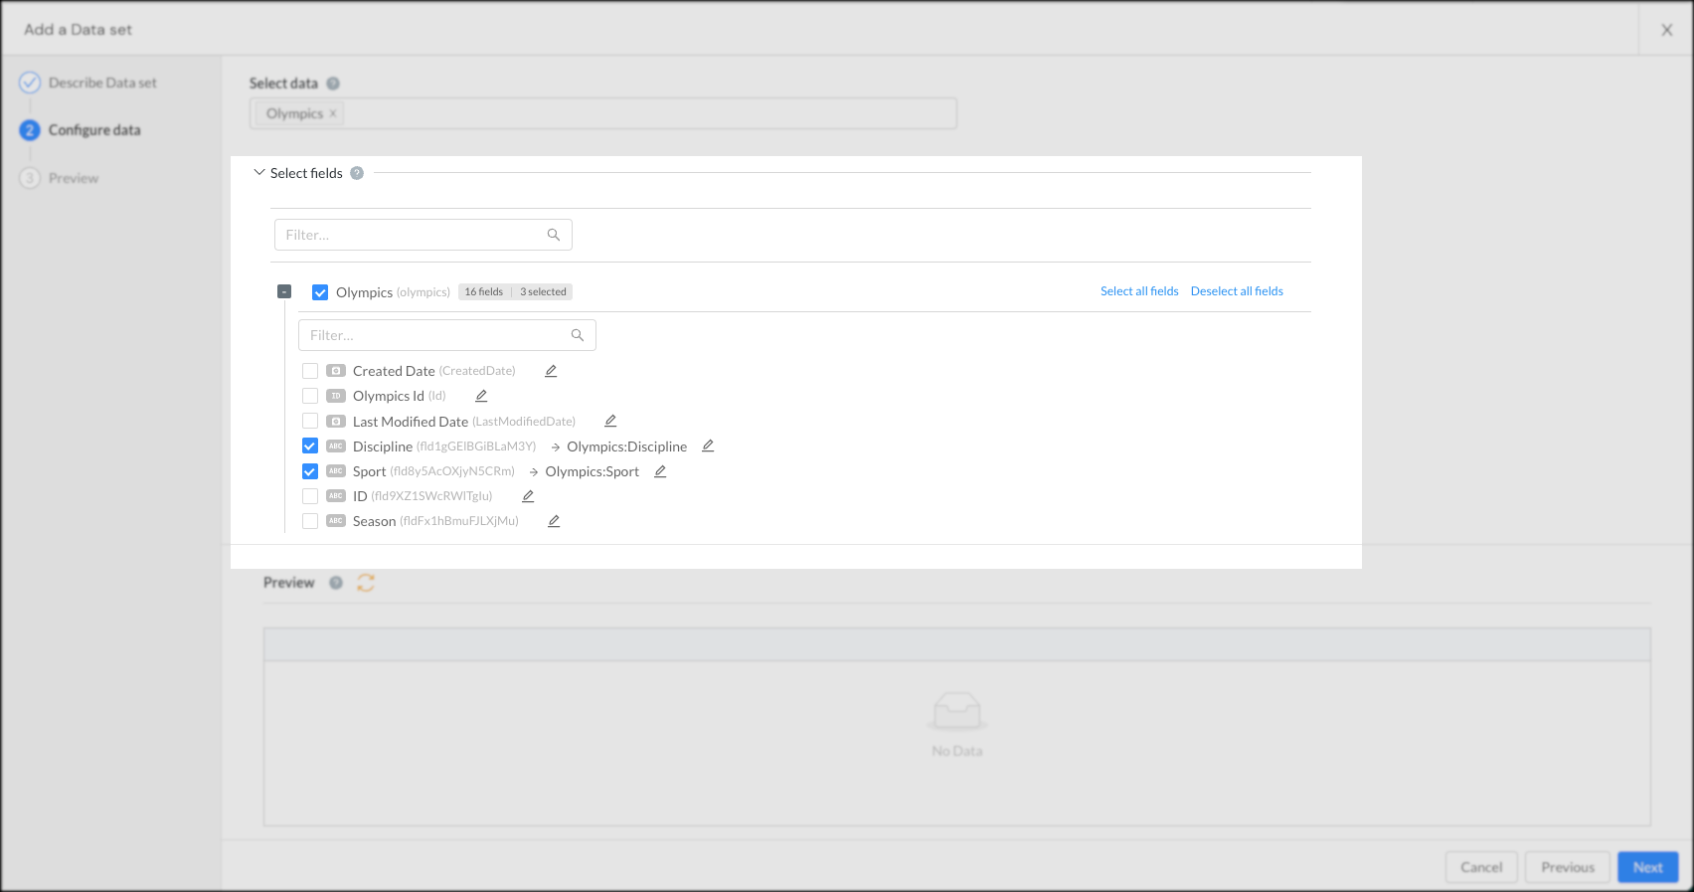Image resolution: width=1694 pixels, height=892 pixels.
Task: Focus the Olympics fields Filter input
Action: pos(447,335)
